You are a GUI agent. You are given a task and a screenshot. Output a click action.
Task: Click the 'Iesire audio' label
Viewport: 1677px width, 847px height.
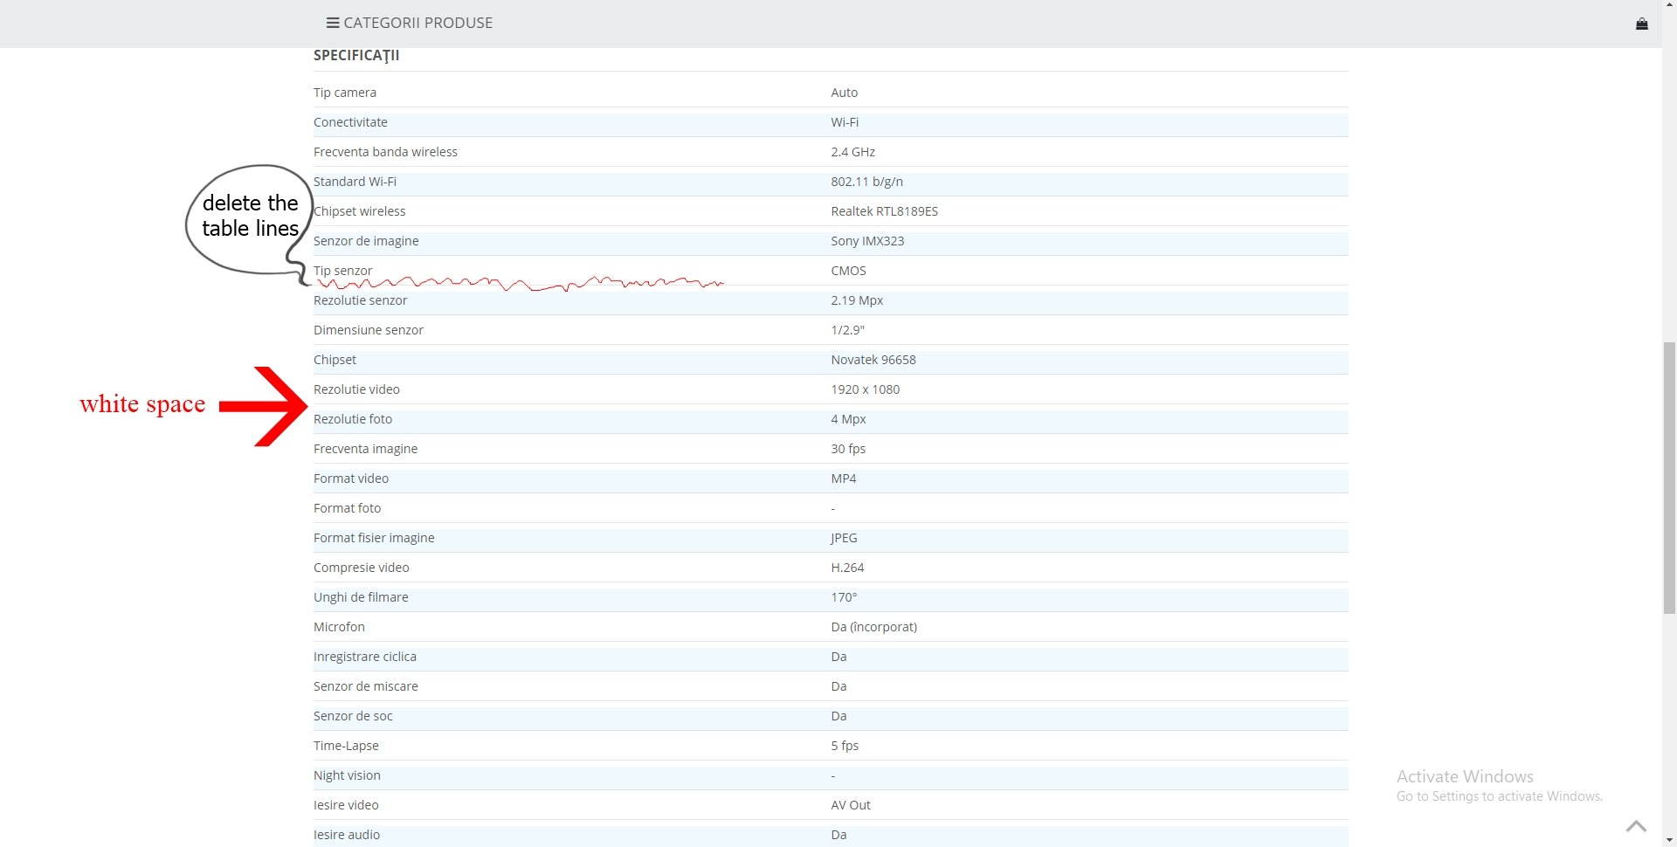[x=347, y=835]
